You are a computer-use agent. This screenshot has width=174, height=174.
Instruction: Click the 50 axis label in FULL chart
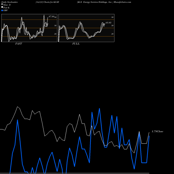(x=112, y=25)
